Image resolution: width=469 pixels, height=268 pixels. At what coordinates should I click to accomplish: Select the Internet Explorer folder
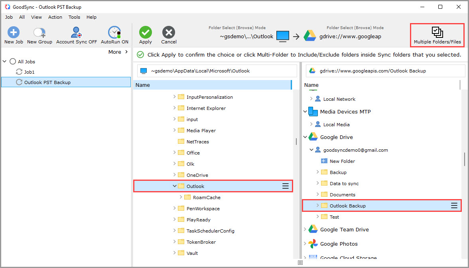tap(206, 108)
